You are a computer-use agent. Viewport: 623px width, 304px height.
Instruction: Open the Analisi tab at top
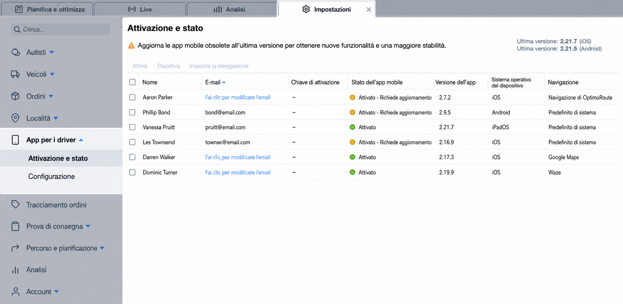click(x=232, y=9)
